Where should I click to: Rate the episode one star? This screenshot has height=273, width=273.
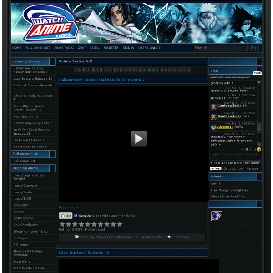62,224
